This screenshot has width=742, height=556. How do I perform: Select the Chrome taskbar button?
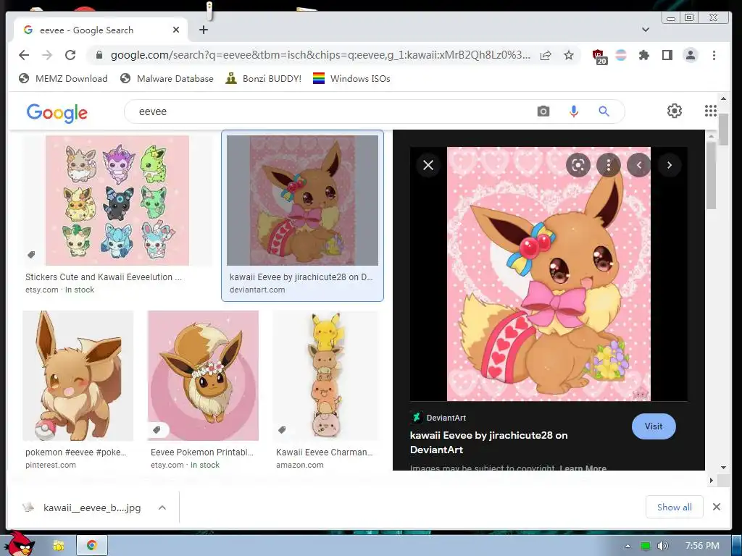pos(92,546)
